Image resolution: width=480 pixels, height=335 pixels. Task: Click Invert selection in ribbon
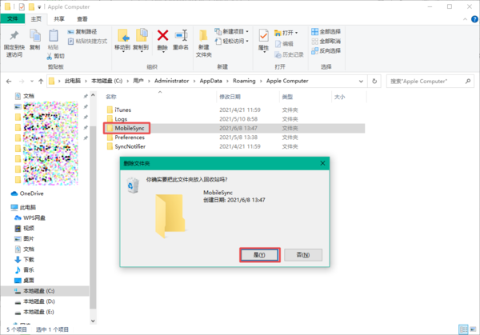tap(326, 50)
